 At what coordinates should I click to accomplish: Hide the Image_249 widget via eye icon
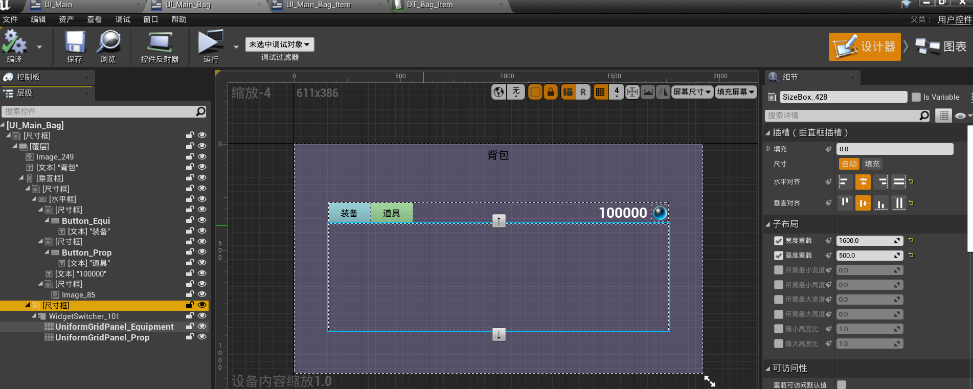click(202, 156)
